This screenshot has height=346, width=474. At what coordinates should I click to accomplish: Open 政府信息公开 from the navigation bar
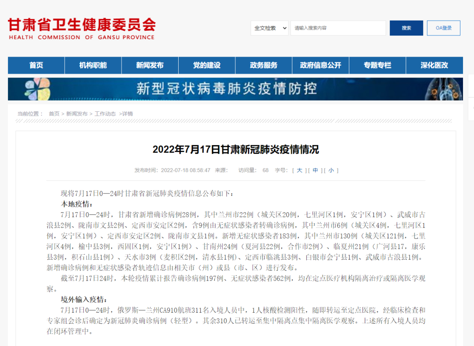point(320,65)
